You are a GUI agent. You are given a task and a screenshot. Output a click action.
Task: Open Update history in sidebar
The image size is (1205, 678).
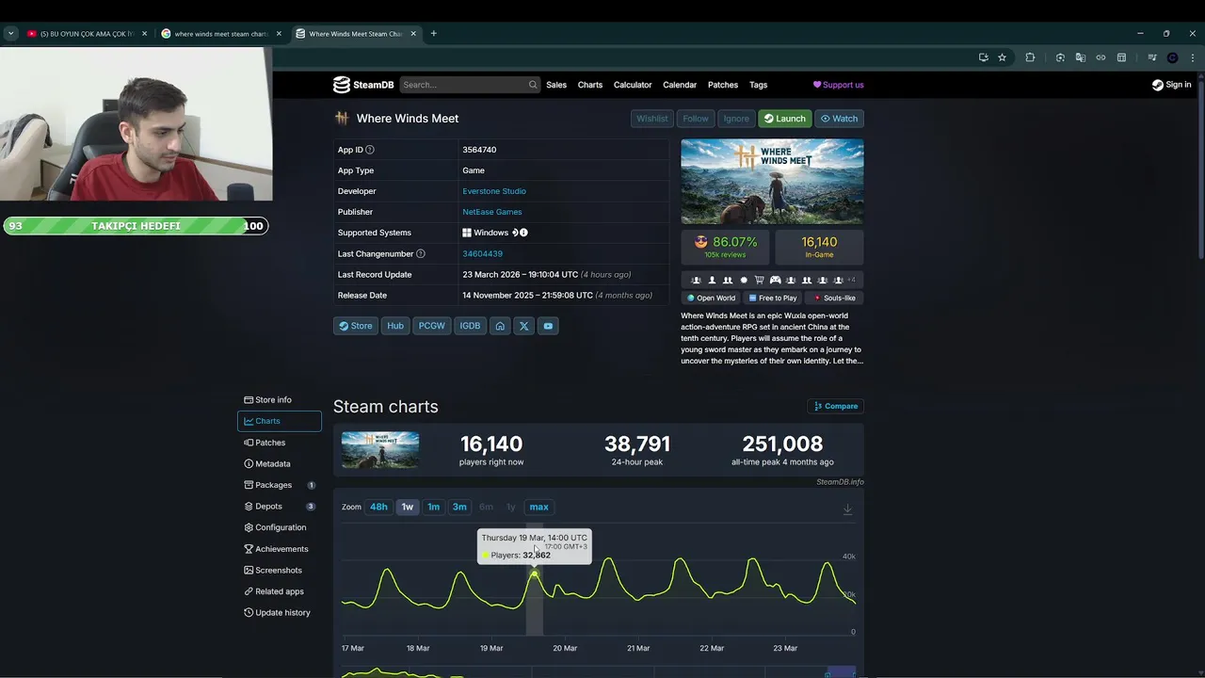[x=280, y=613]
